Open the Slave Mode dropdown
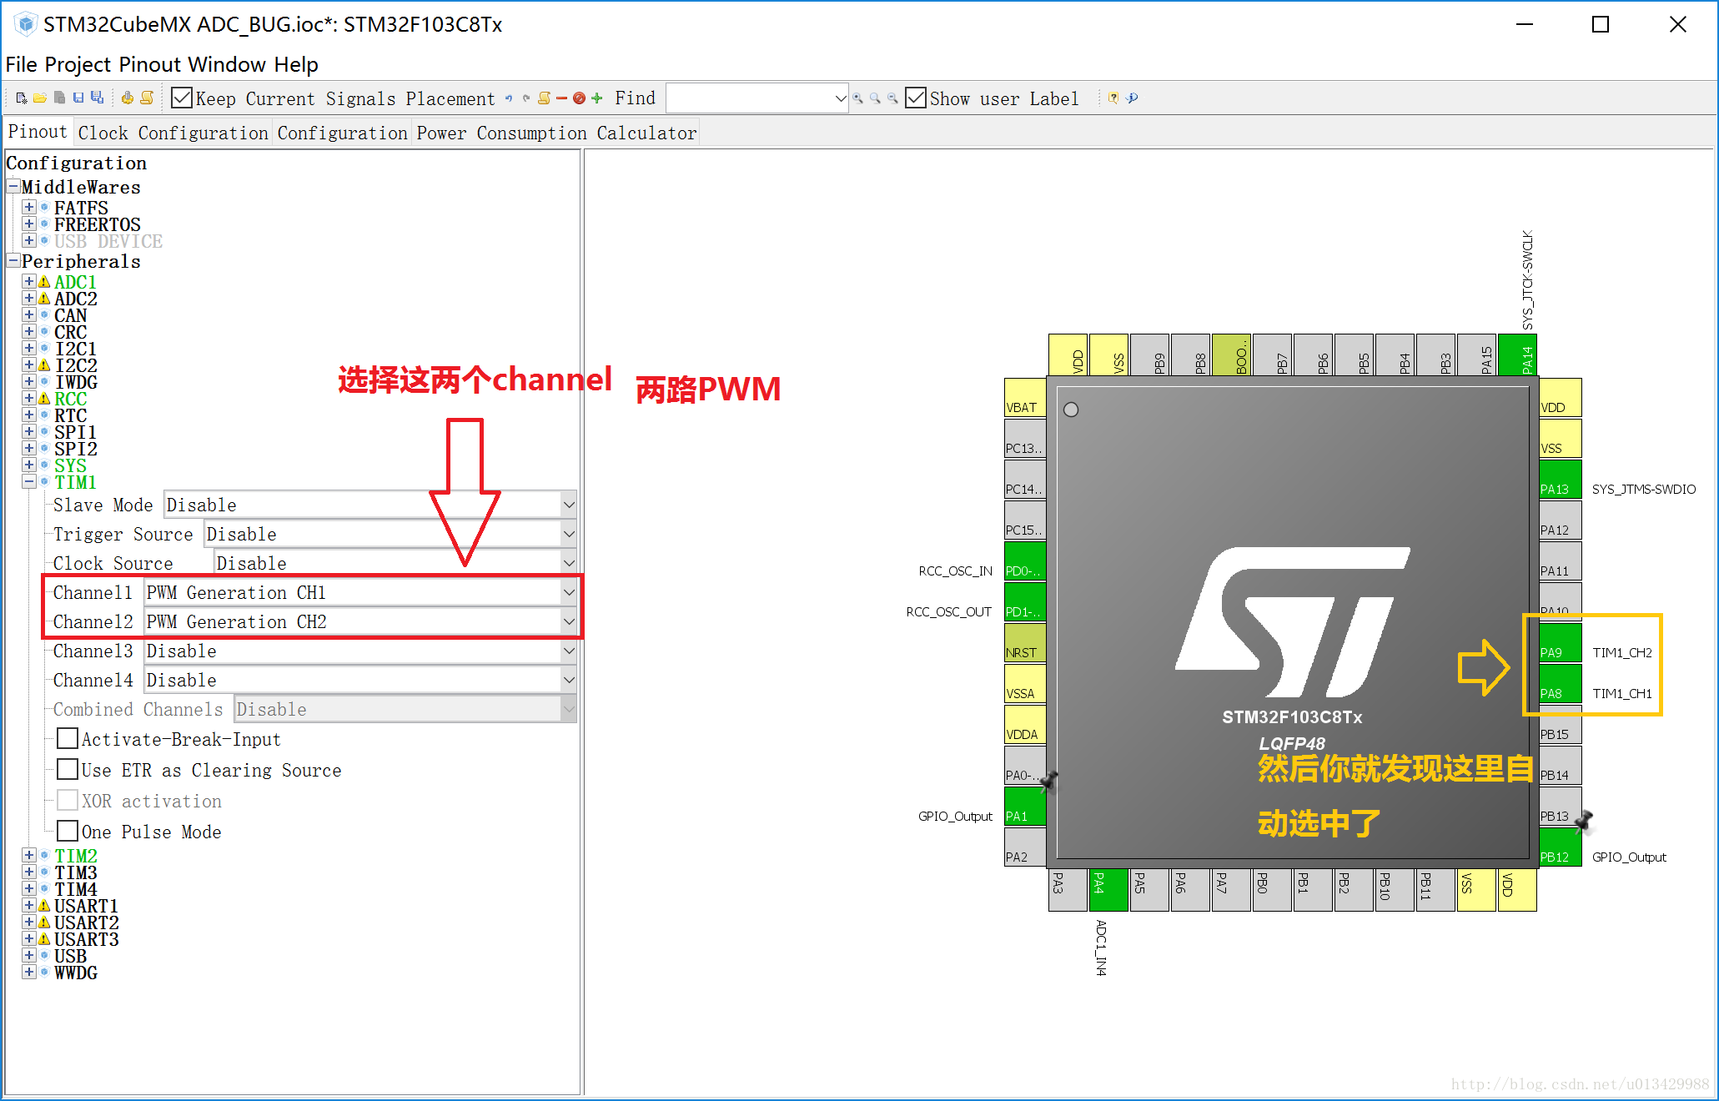This screenshot has height=1101, width=1719. (568, 505)
